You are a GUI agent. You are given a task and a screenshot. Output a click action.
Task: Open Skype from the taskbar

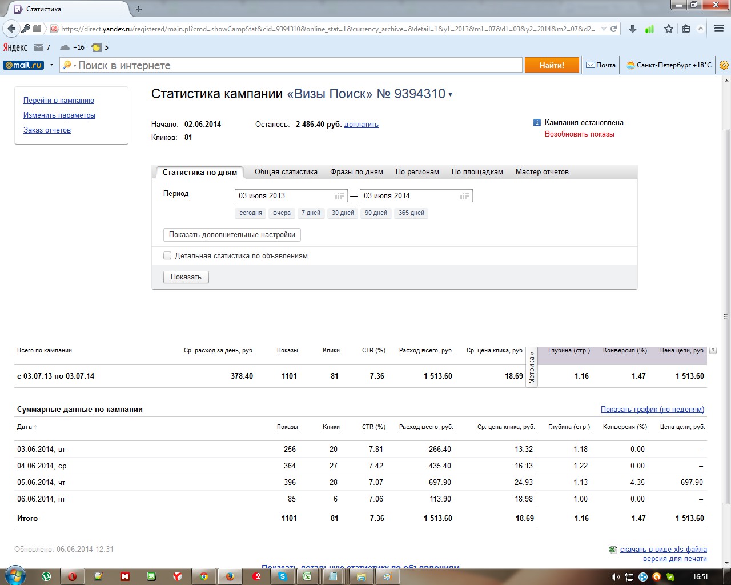282,576
